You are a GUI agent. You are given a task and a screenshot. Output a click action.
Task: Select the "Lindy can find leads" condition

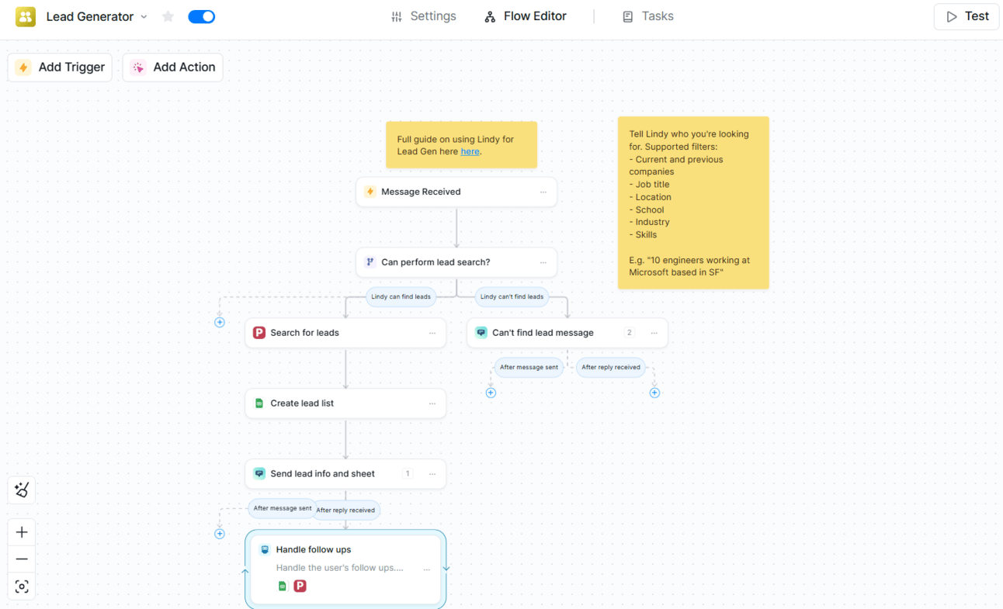click(401, 296)
